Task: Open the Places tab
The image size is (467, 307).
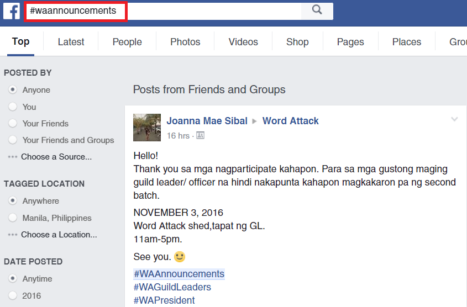Action: tap(407, 42)
